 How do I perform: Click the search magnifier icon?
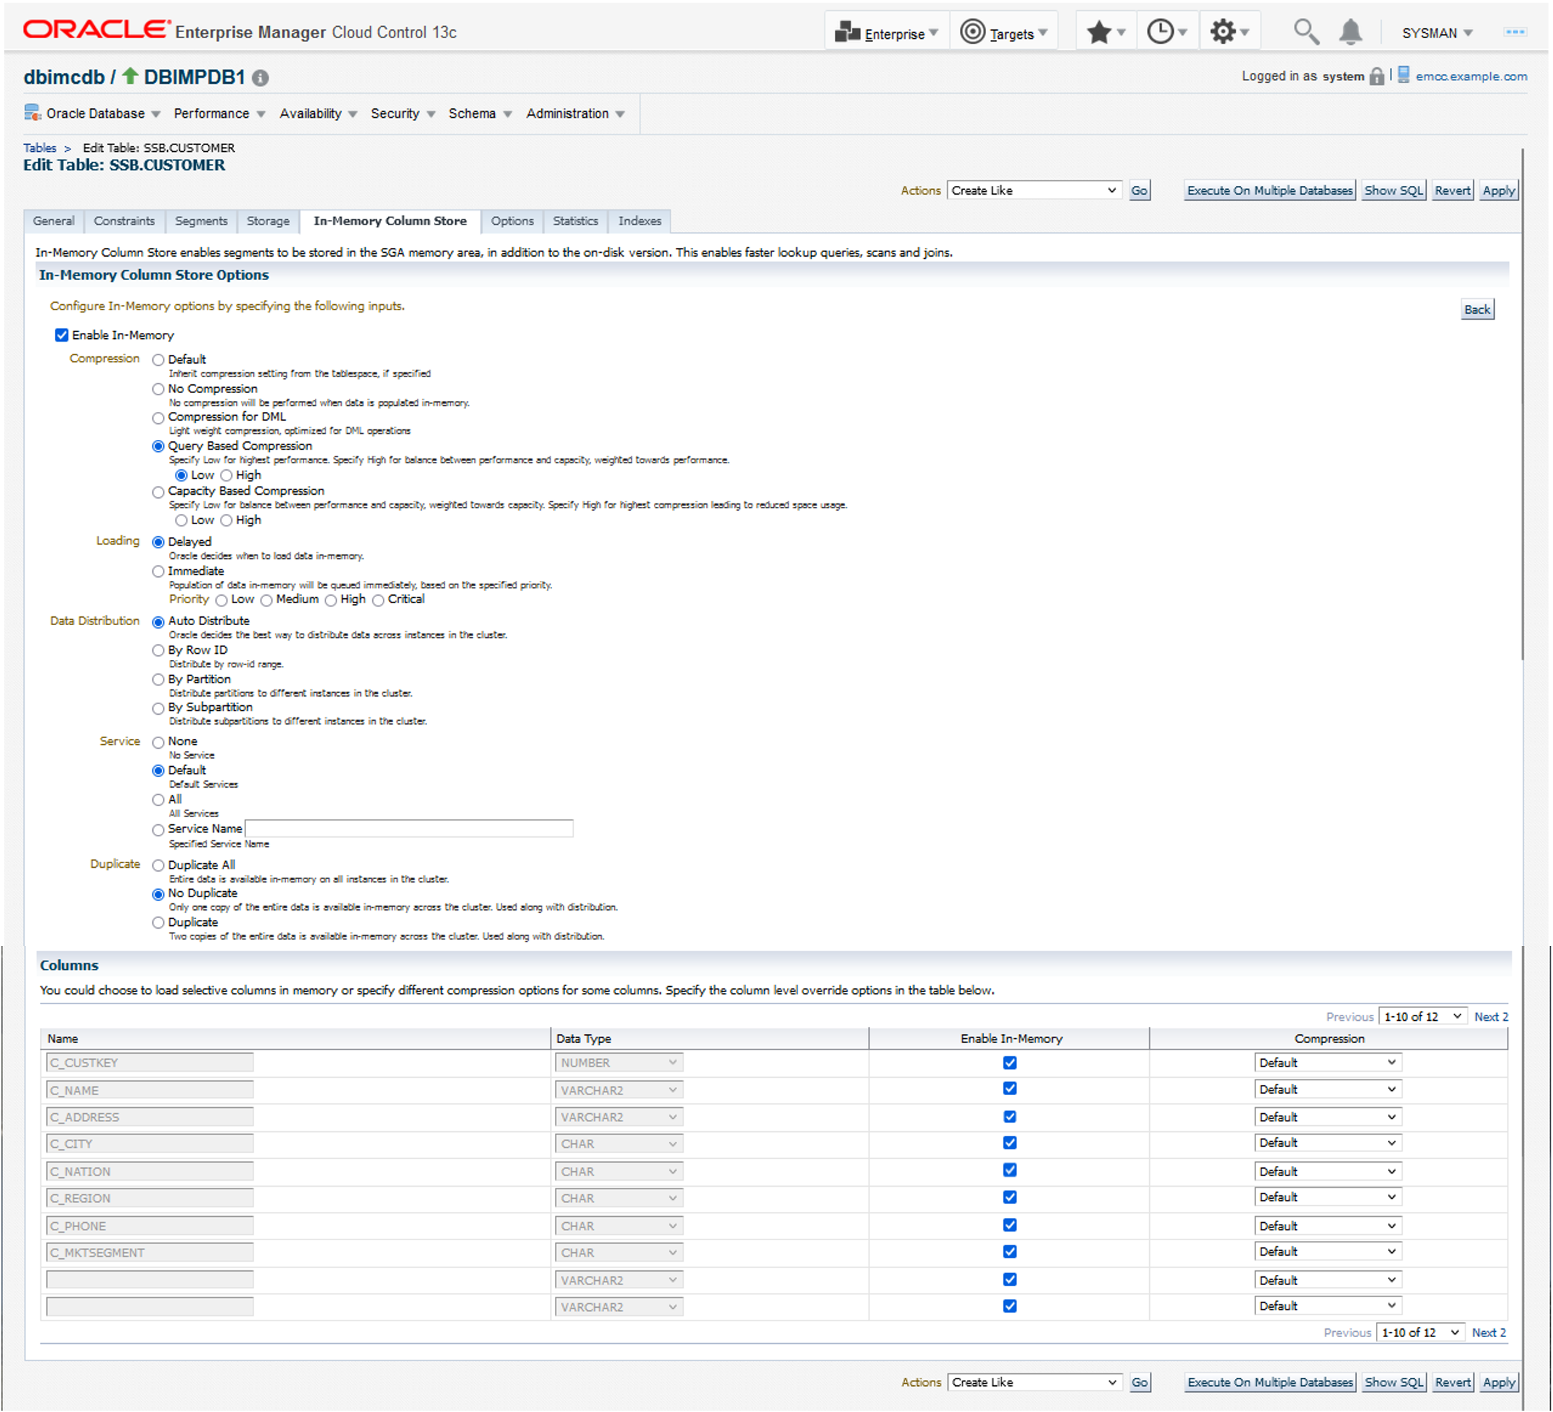(1305, 32)
